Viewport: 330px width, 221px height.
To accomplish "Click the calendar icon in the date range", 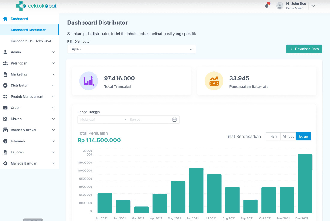I will click(175, 120).
